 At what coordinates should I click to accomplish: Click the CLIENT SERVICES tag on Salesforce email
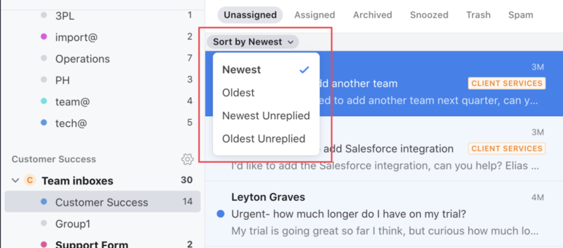pos(507,149)
